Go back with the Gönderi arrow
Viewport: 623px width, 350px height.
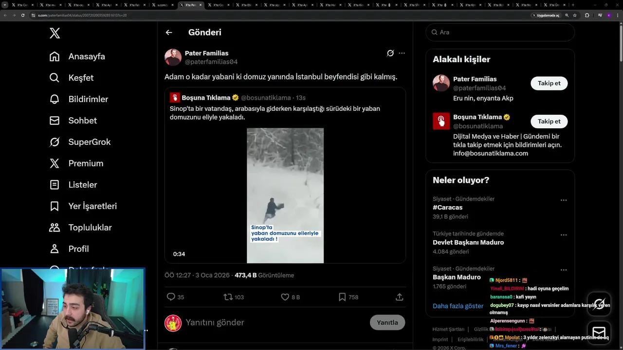(169, 33)
